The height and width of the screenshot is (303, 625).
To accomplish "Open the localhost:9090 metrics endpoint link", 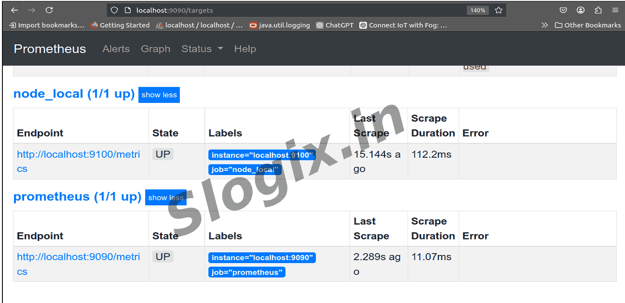I will pyautogui.click(x=78, y=257).
